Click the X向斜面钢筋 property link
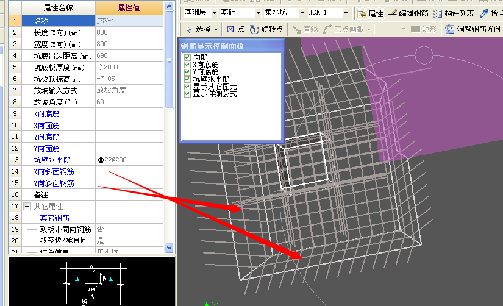The width and height of the screenshot is (503, 306). point(54,172)
